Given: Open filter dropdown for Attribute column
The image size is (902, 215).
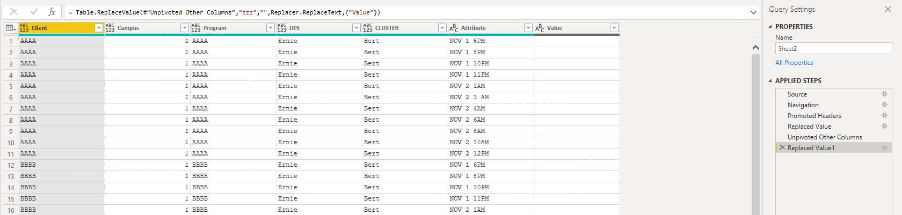Looking at the screenshot, I should pyautogui.click(x=528, y=28).
